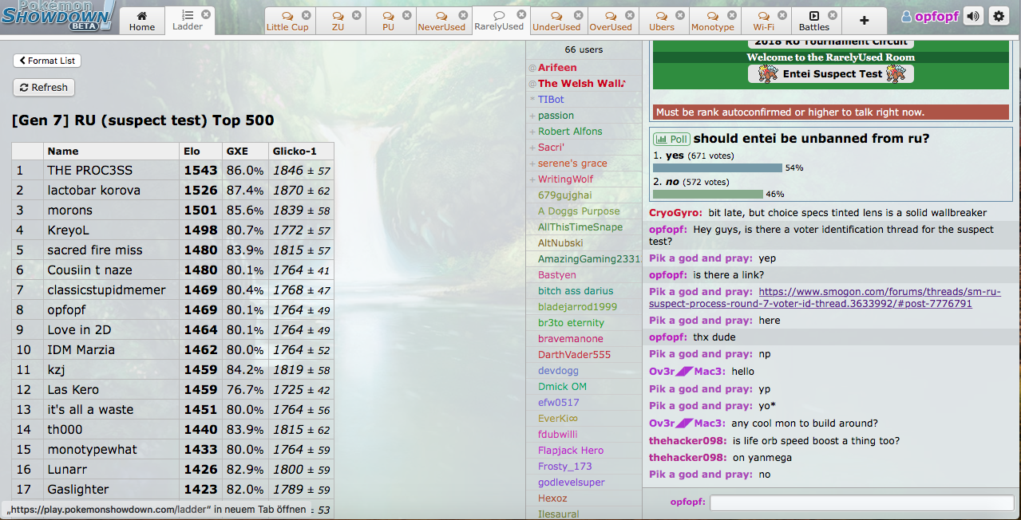The height and width of the screenshot is (520, 1021).
Task: Switch to the Little Cup room
Action: coord(287,21)
